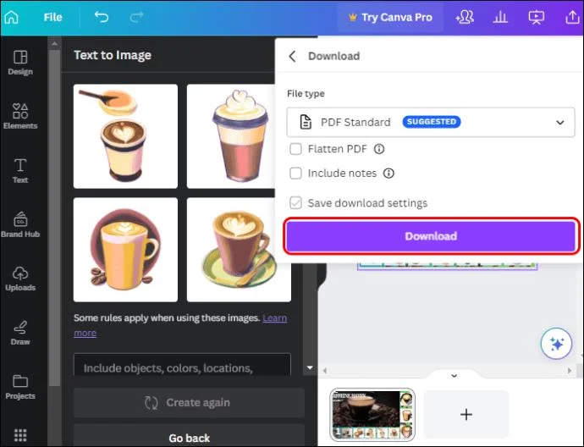Select the Draw tool in sidebar

coord(20,332)
